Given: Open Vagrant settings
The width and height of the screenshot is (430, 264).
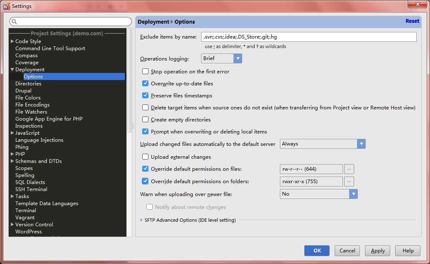Looking at the screenshot, I should [x=25, y=218].
